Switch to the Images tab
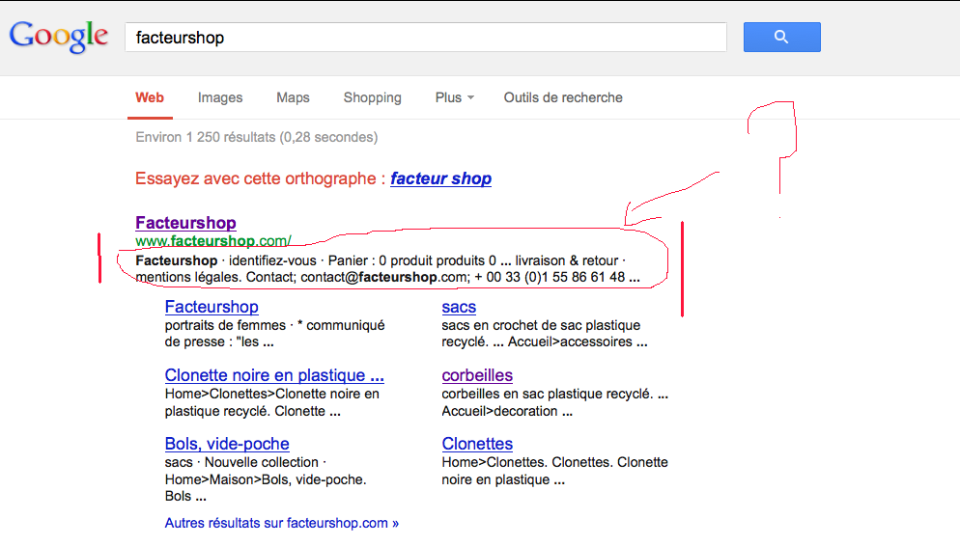This screenshot has width=960, height=546. (x=220, y=97)
